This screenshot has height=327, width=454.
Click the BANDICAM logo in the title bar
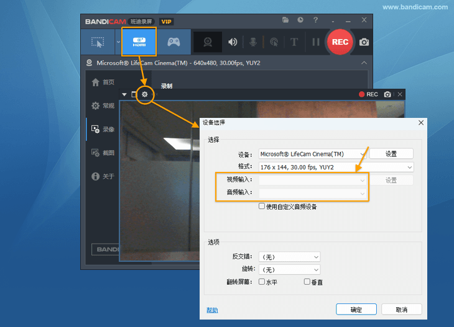(x=105, y=22)
